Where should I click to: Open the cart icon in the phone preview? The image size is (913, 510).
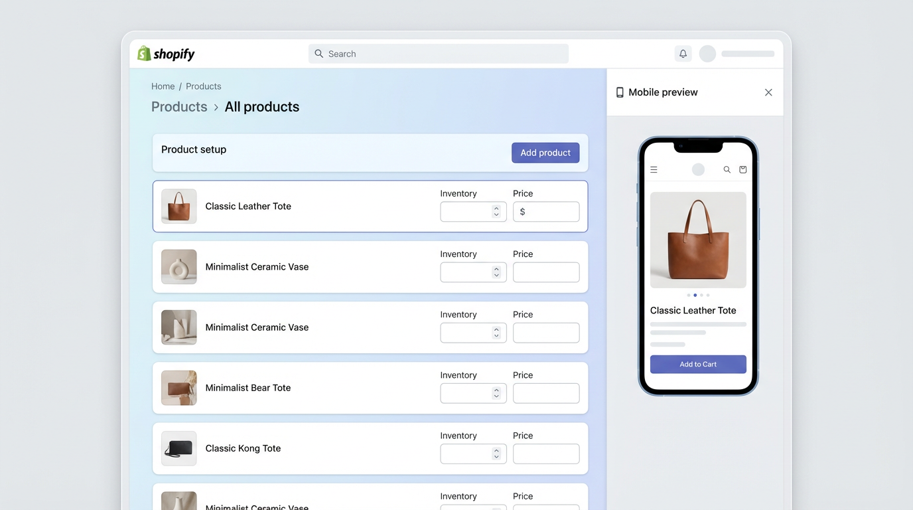click(742, 169)
